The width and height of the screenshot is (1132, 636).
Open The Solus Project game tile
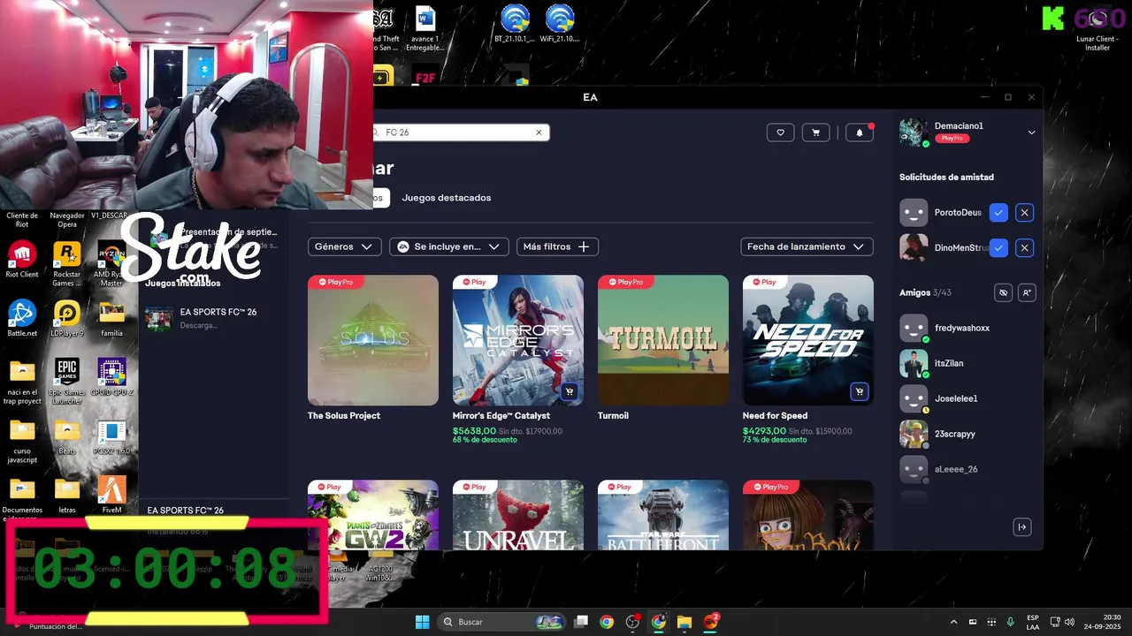coord(373,340)
